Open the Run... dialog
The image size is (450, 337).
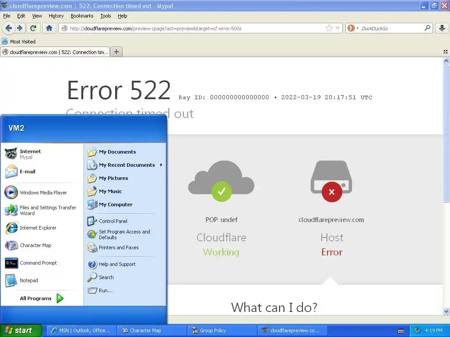(x=125, y=290)
